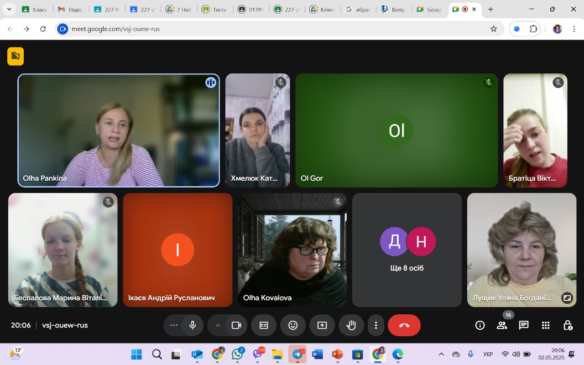Image resolution: width=584 pixels, height=365 pixels.
Task: Switch to the 'ебран' Google tab
Action: [x=358, y=9]
